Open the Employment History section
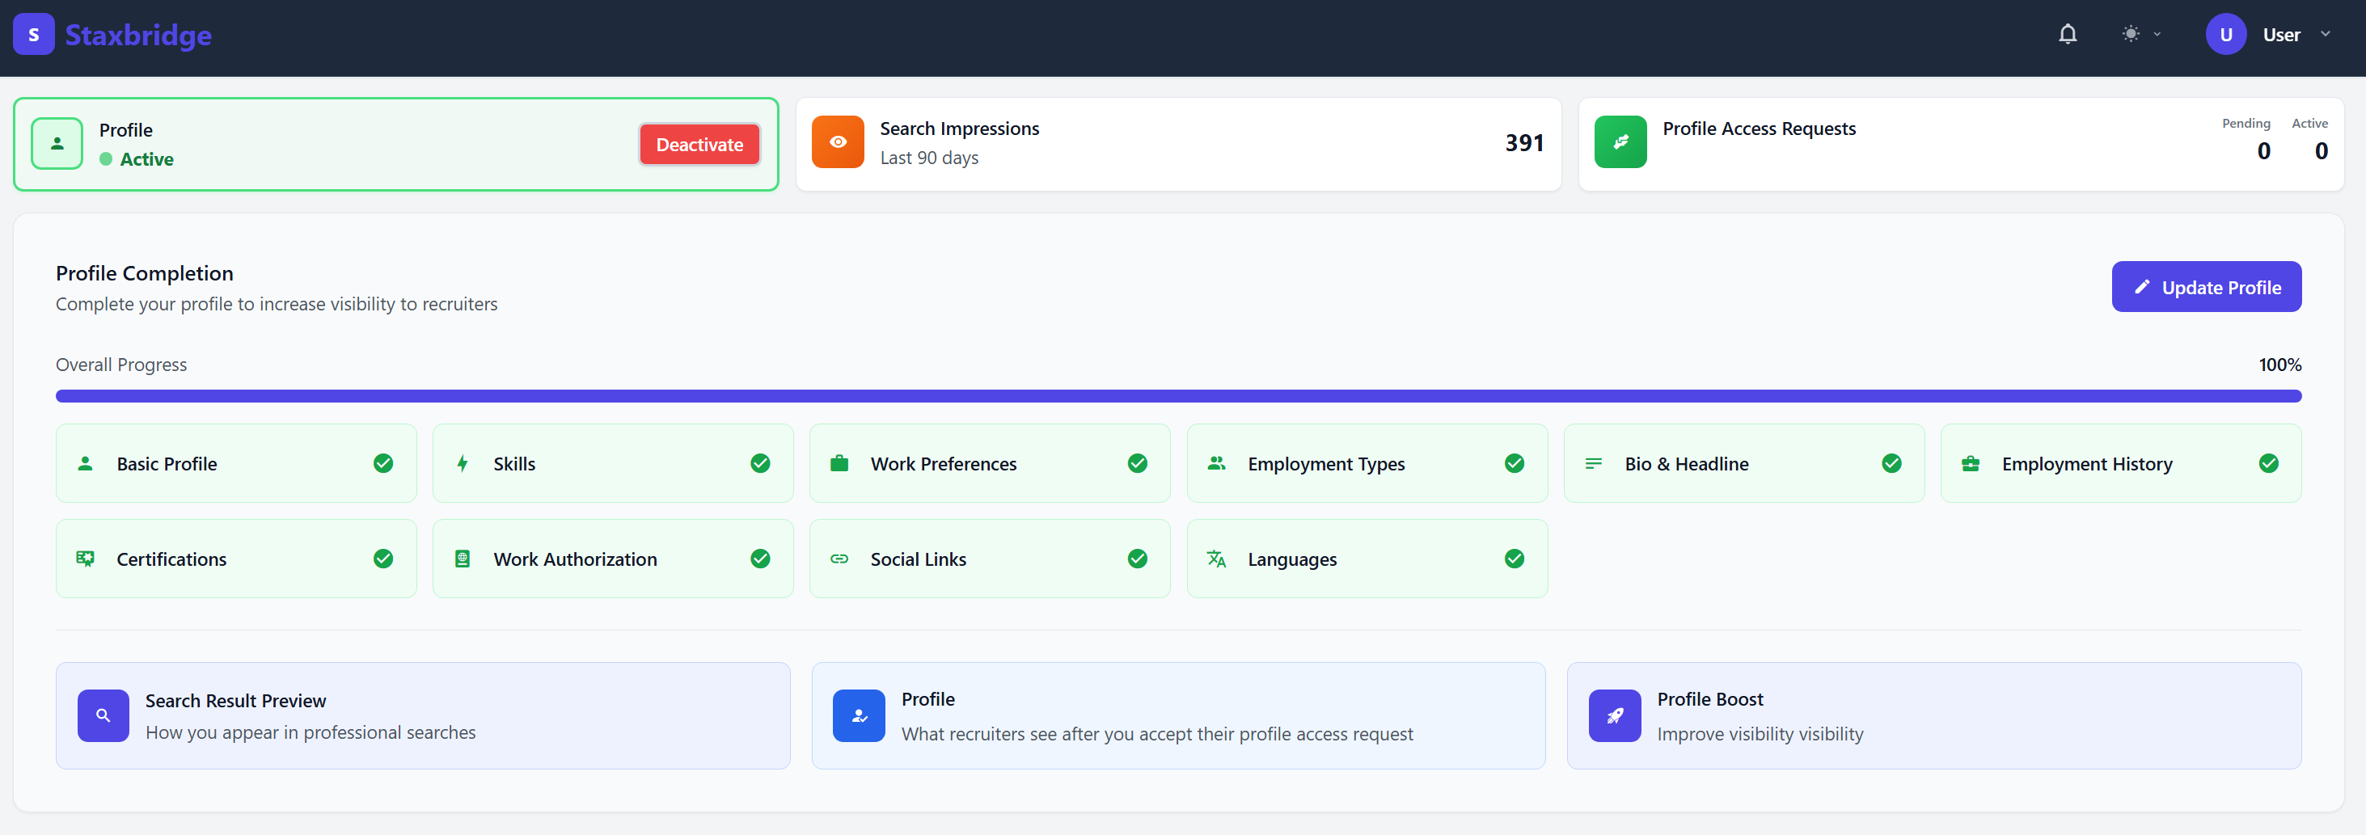The height and width of the screenshot is (835, 2366). pos(2120,463)
